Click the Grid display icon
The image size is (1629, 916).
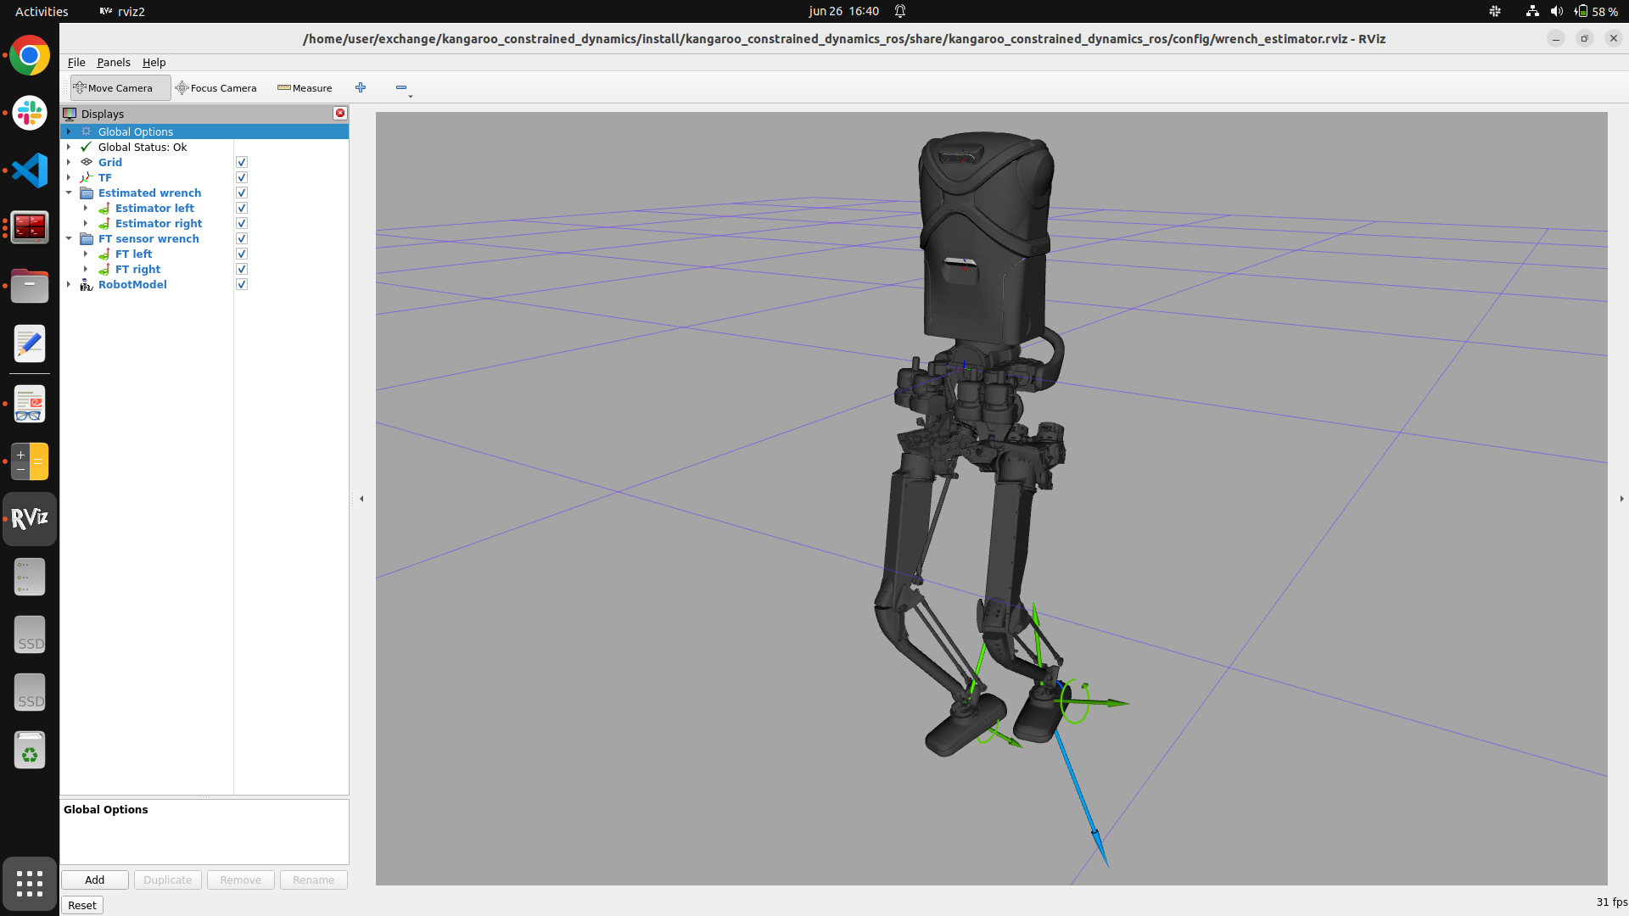point(87,162)
